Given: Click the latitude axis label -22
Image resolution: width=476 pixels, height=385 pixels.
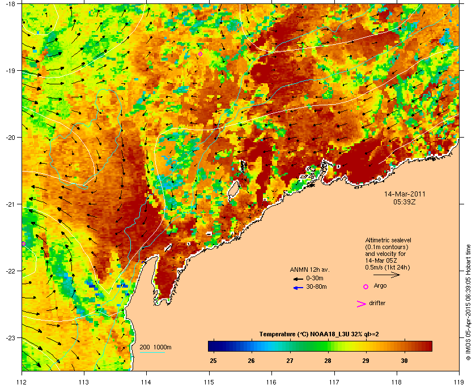Looking at the screenshot, I should (10, 271).
